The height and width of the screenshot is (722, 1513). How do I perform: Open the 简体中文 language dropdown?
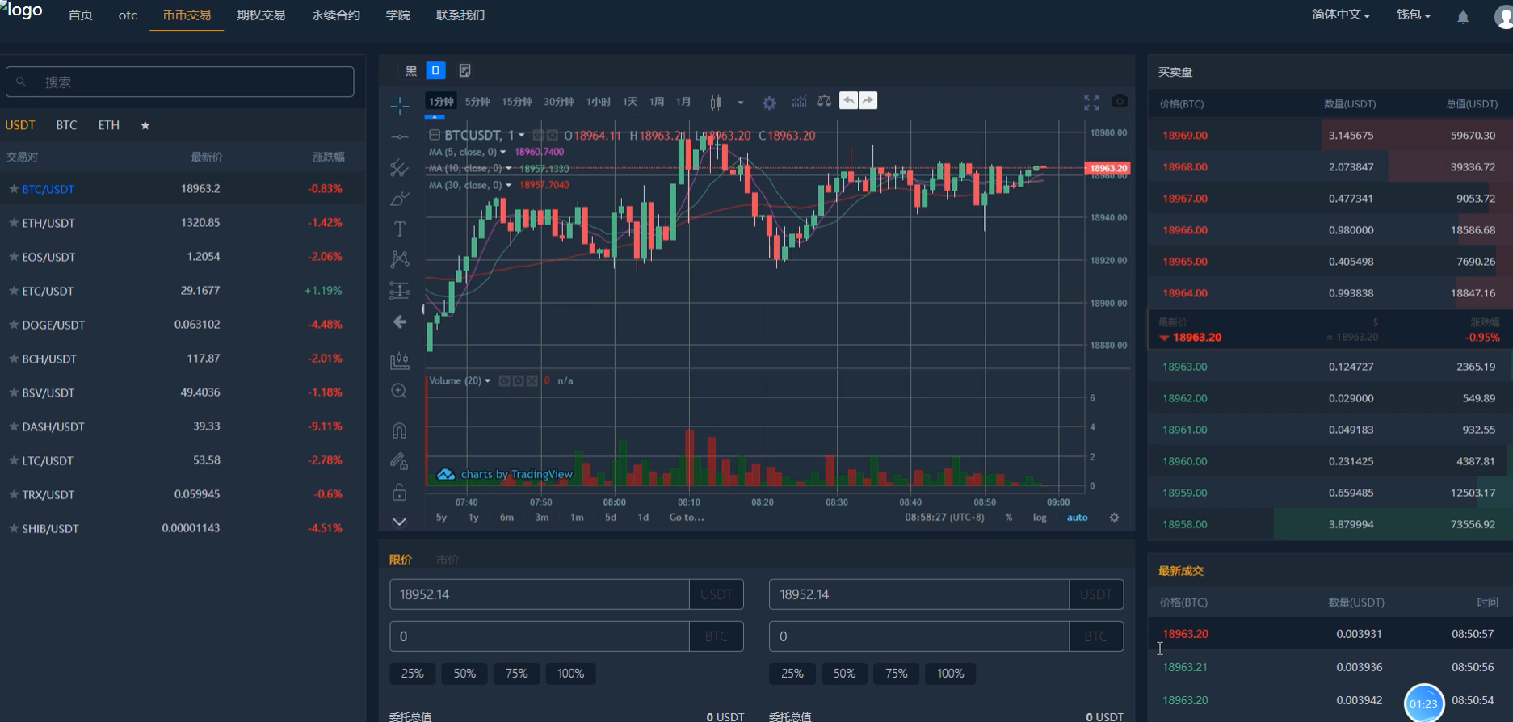(1340, 15)
